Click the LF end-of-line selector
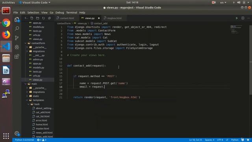Viewport: 252px width, 142px height. click(227, 140)
